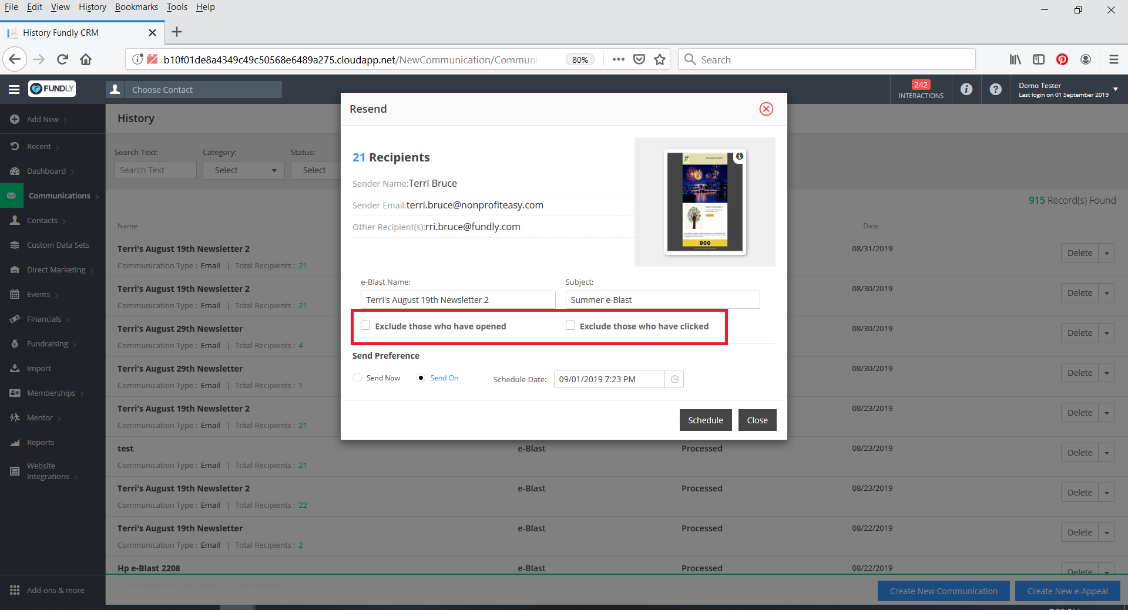1128x610 pixels.
Task: Check 'Exclude those who have opened'
Action: pos(365,325)
